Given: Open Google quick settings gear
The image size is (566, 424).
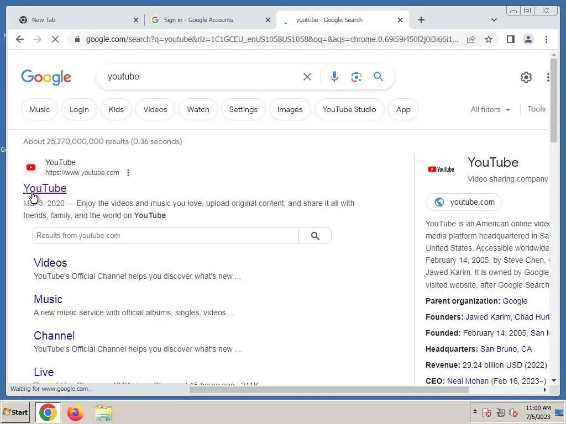Looking at the screenshot, I should pos(526,77).
